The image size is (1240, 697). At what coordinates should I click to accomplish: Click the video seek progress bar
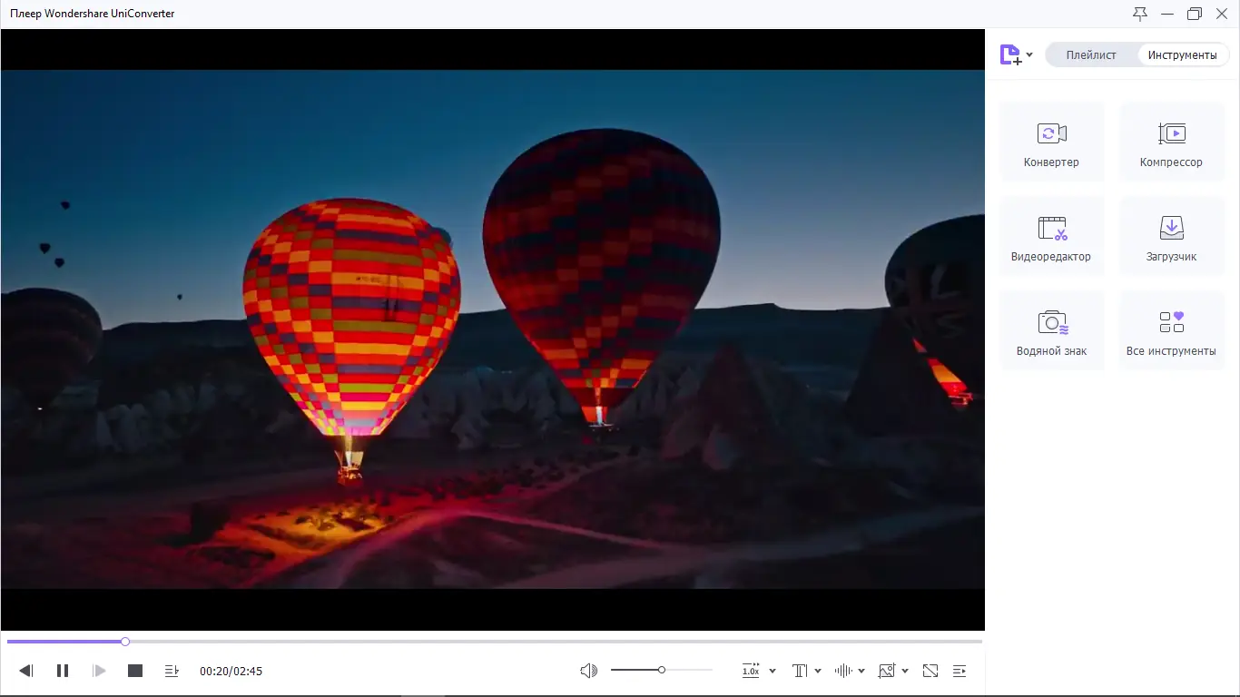point(495,642)
